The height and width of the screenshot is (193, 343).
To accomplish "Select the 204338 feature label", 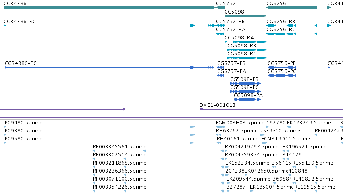I will point(235,171).
